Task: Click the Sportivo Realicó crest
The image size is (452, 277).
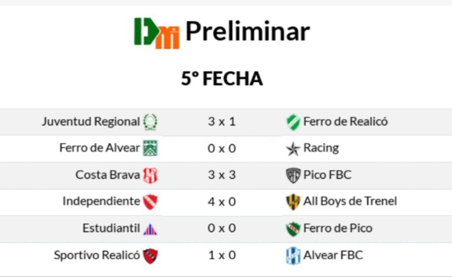Action: click(150, 255)
